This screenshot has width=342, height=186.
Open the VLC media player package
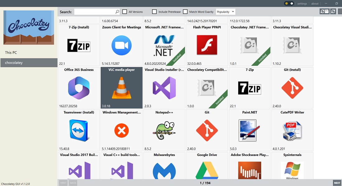point(121,88)
